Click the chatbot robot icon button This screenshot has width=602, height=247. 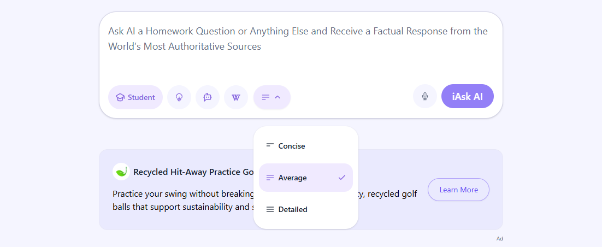pos(207,97)
